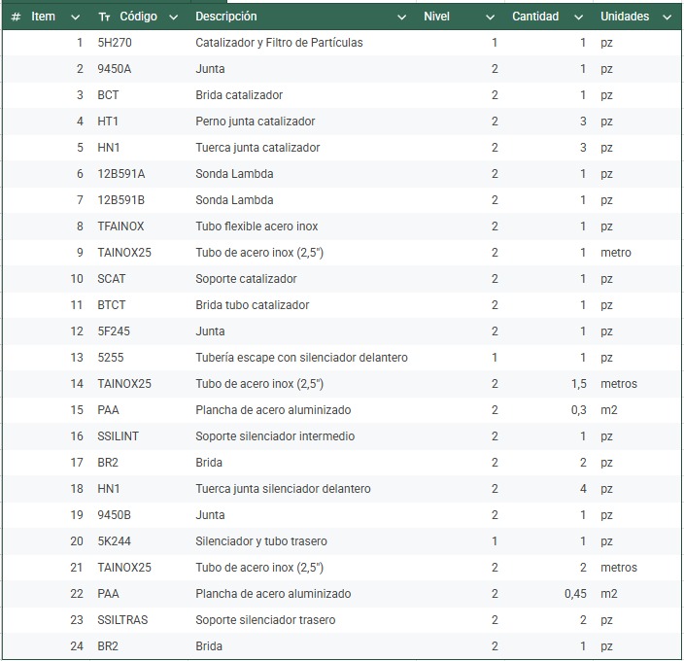This screenshot has height=661, width=684.
Task: Click the Nivel column header label
Action: (x=436, y=17)
